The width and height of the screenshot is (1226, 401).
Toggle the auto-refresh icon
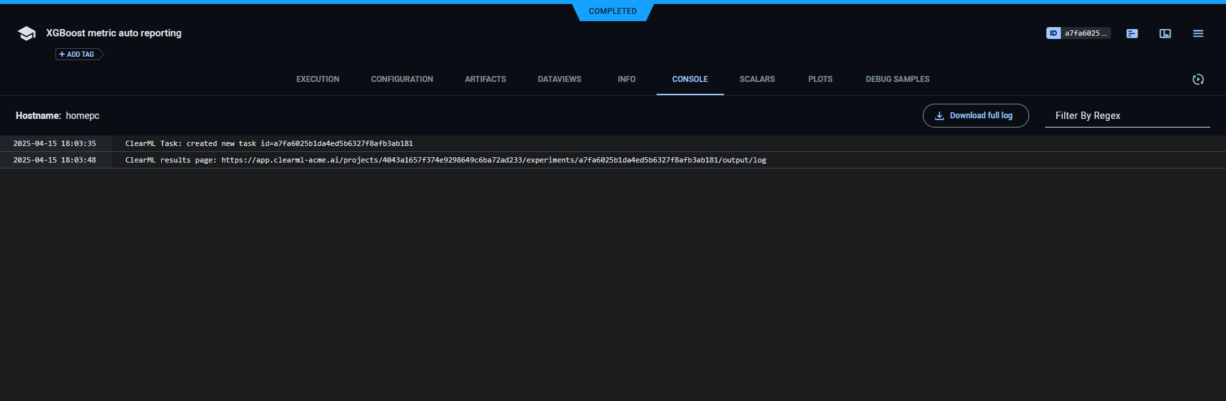(x=1198, y=79)
